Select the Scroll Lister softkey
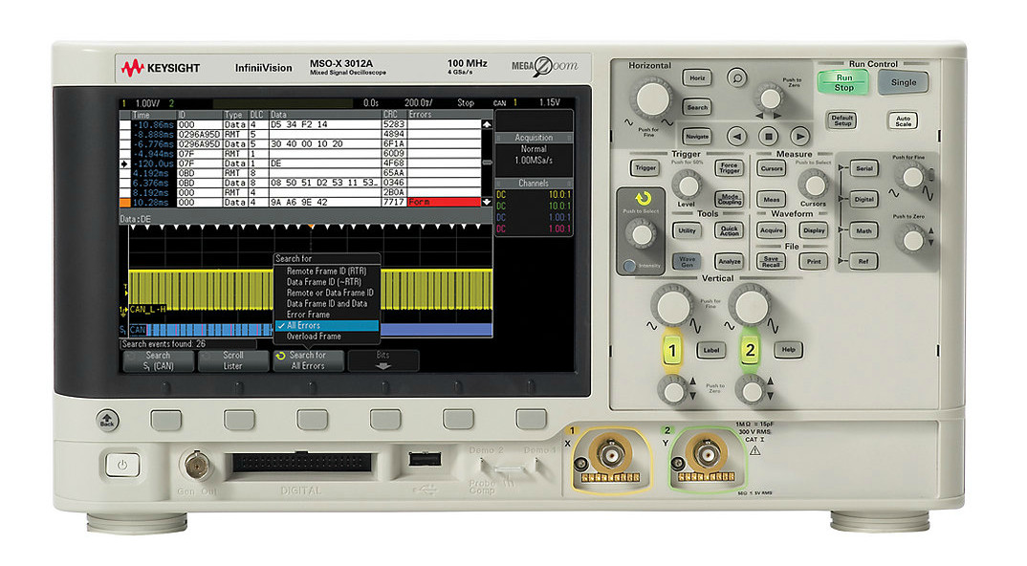The height and width of the screenshot is (566, 1027). pyautogui.click(x=233, y=361)
